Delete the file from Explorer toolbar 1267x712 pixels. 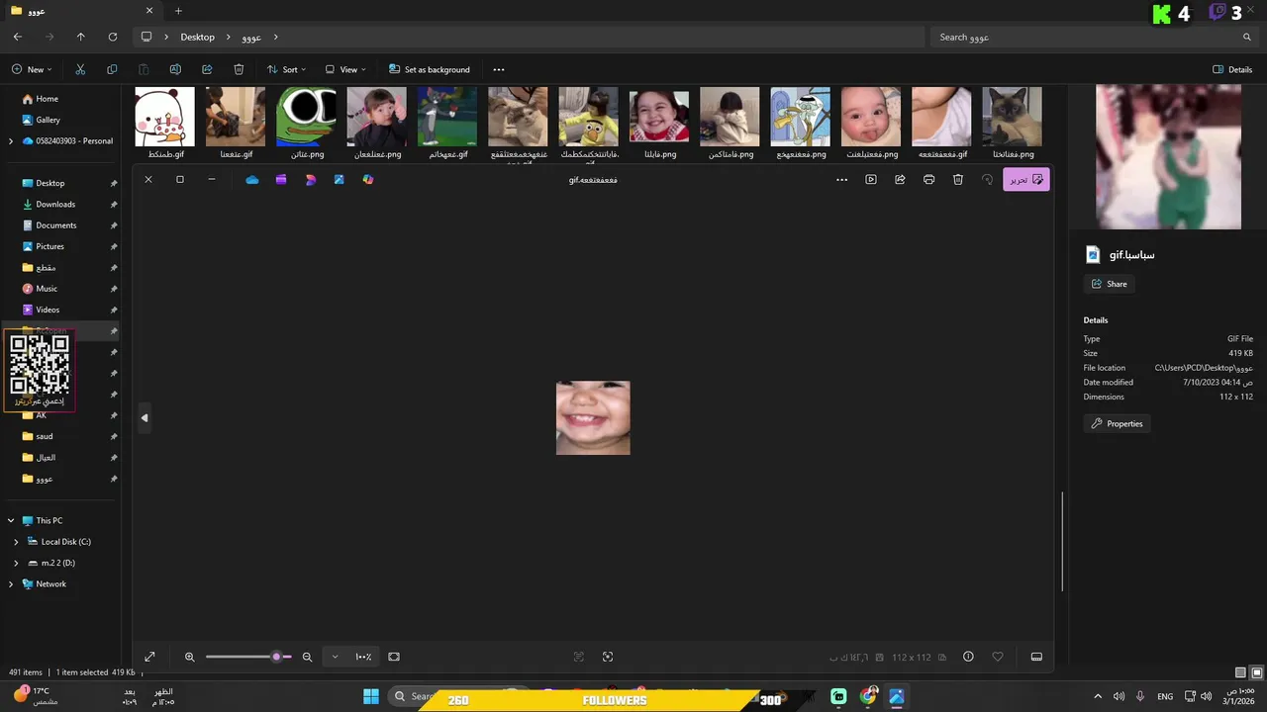[x=239, y=69]
